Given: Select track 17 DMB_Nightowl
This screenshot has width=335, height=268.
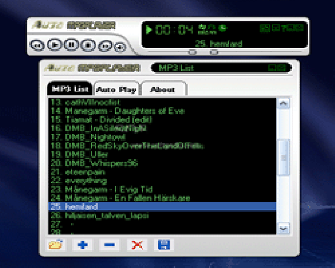Looking at the screenshot, I should [x=162, y=137].
